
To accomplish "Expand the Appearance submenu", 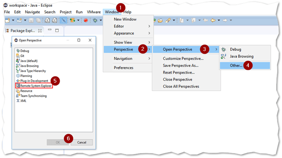I will click(128, 33).
